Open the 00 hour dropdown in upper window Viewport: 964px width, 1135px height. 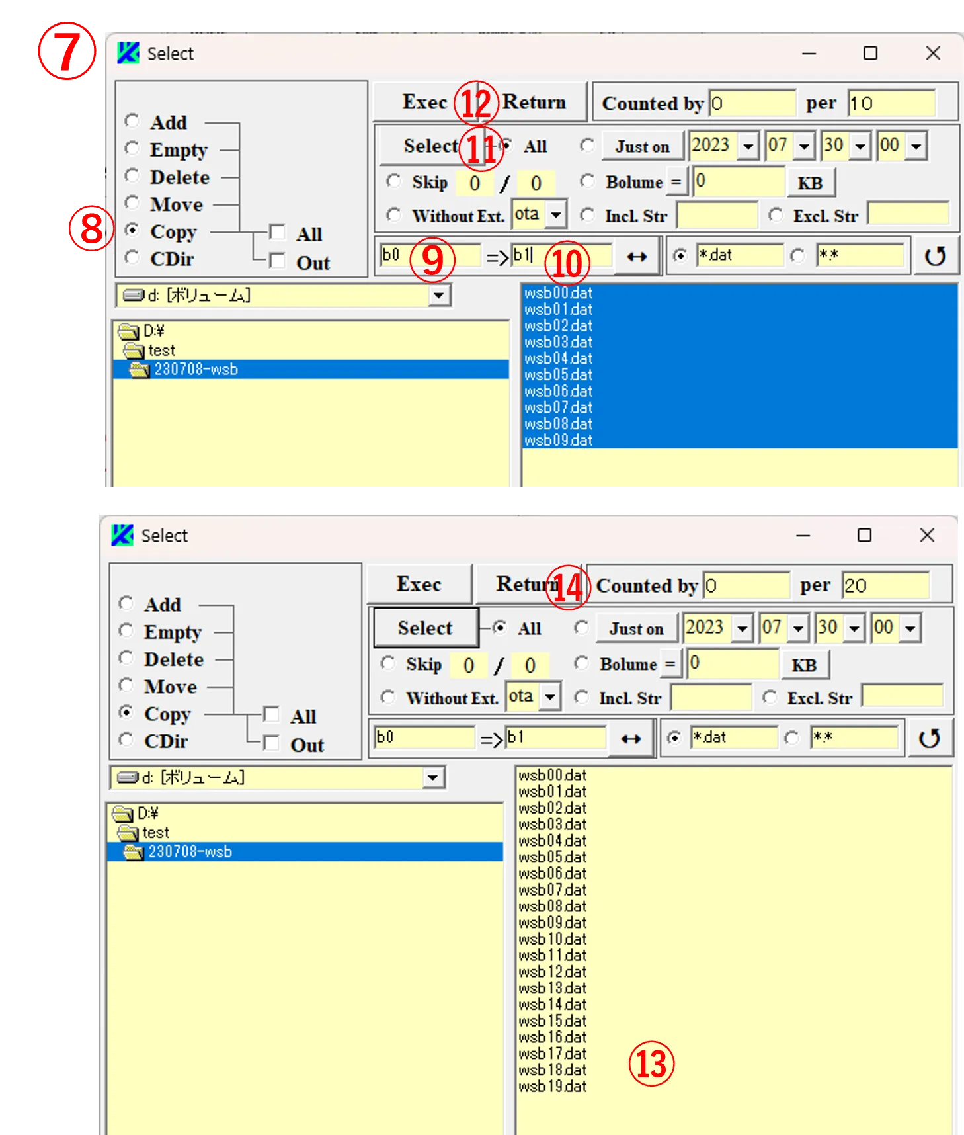click(x=916, y=146)
